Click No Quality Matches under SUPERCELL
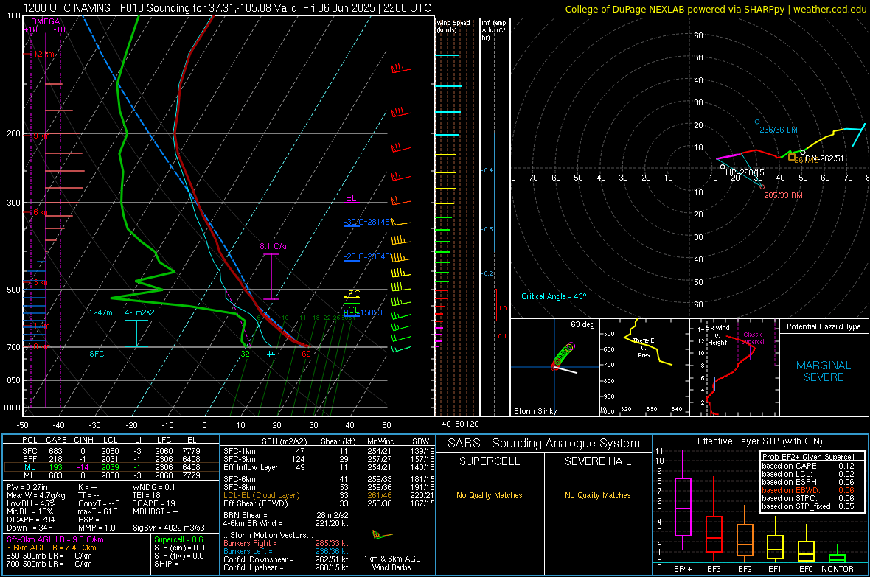Image resolution: width=870 pixels, height=577 pixels. [x=490, y=495]
